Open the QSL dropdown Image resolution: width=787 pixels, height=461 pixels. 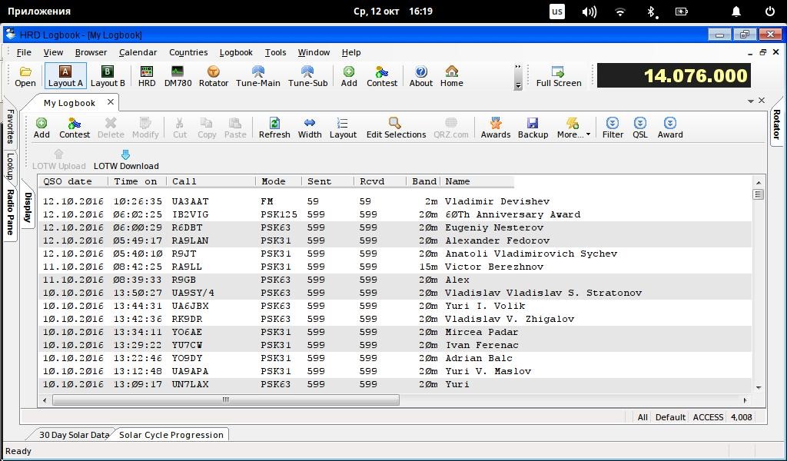point(640,128)
